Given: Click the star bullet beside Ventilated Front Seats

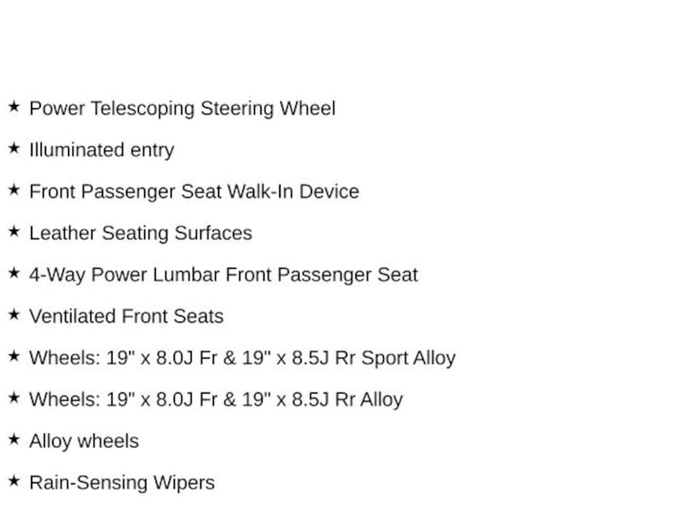Looking at the screenshot, I should point(14,314).
